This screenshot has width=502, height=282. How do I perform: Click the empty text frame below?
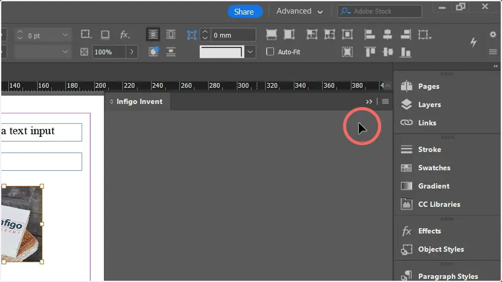pyautogui.click(x=41, y=162)
